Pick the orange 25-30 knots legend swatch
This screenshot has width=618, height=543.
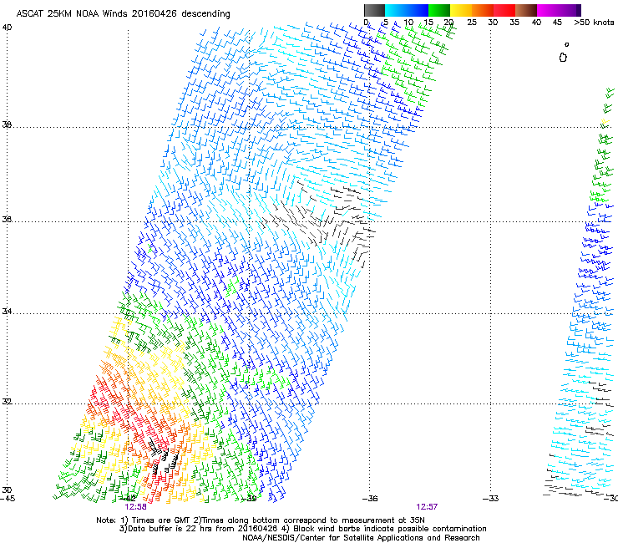click(483, 10)
